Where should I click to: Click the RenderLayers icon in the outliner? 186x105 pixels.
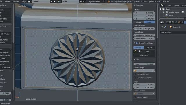(167, 12)
